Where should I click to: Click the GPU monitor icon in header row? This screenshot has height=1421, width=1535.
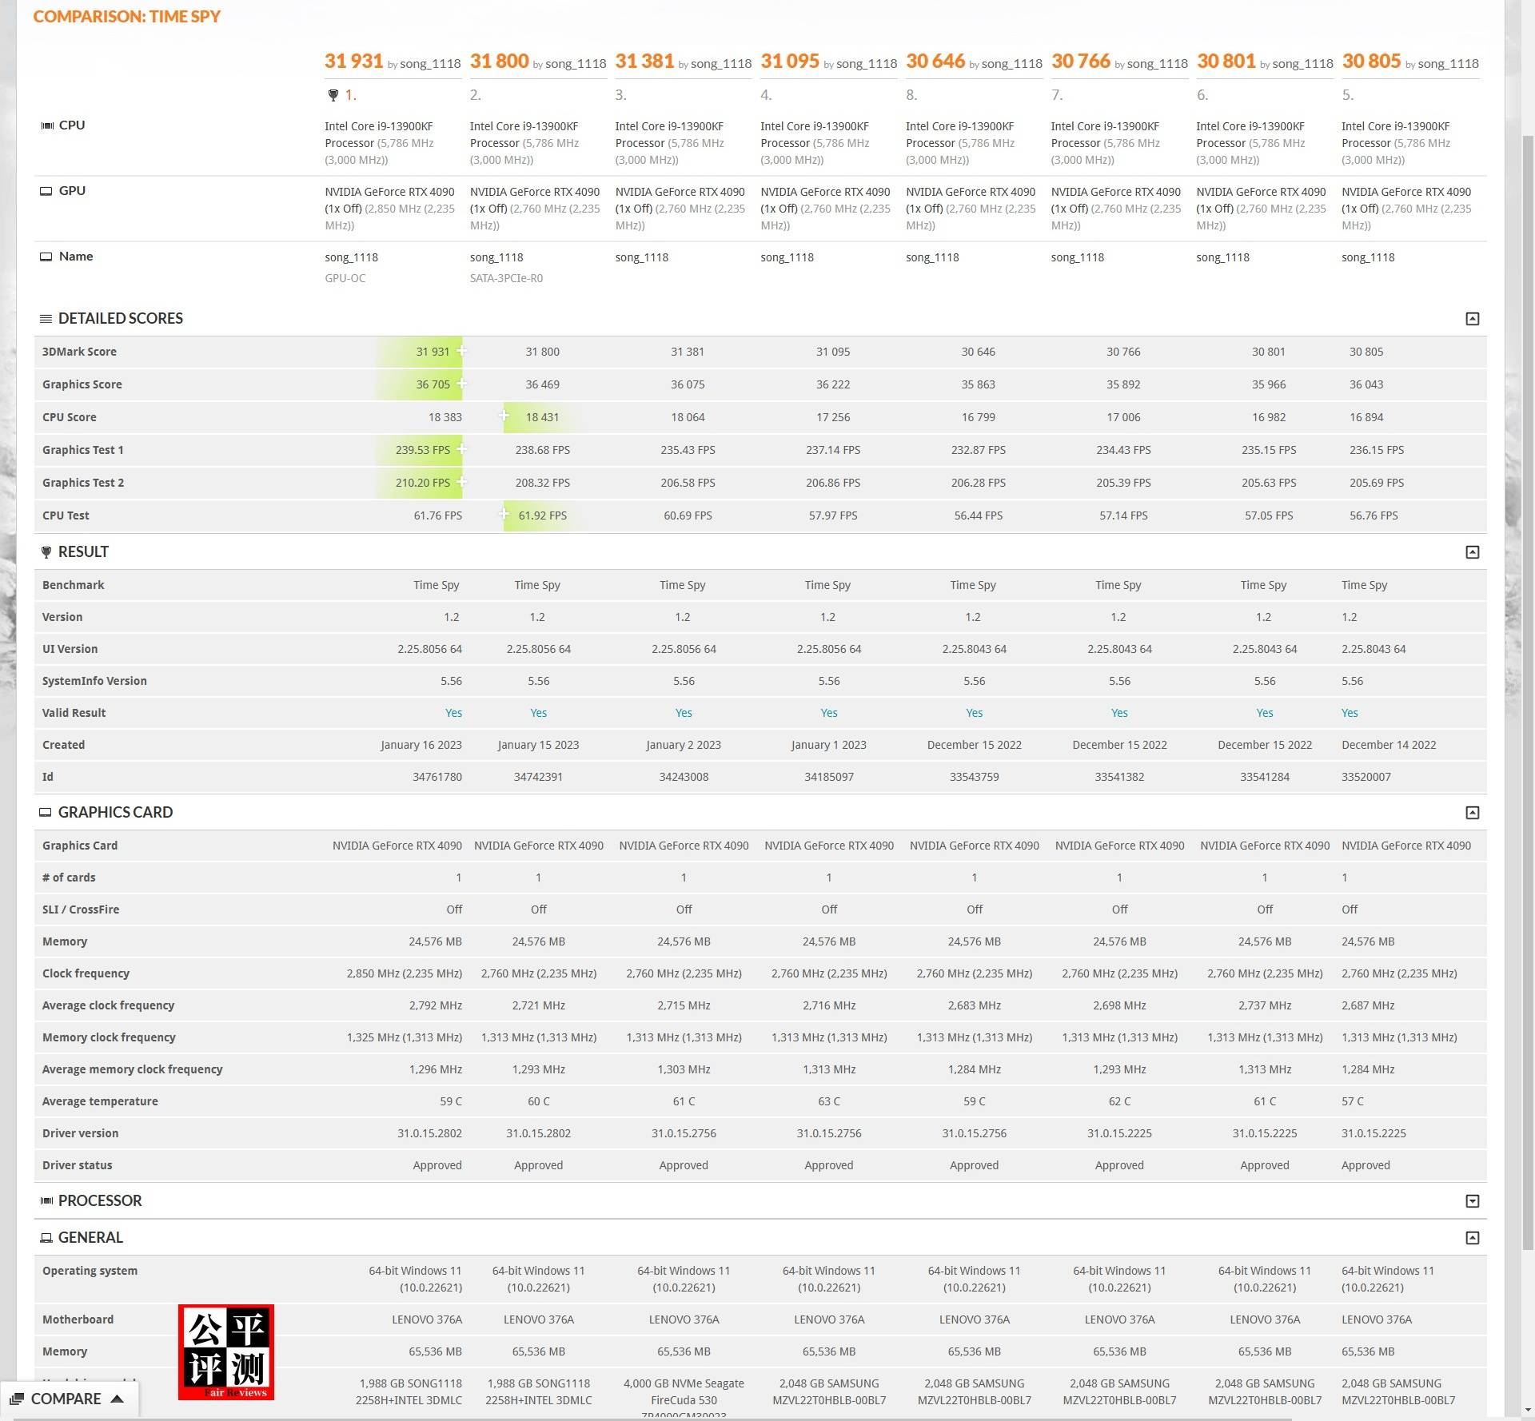tap(46, 191)
